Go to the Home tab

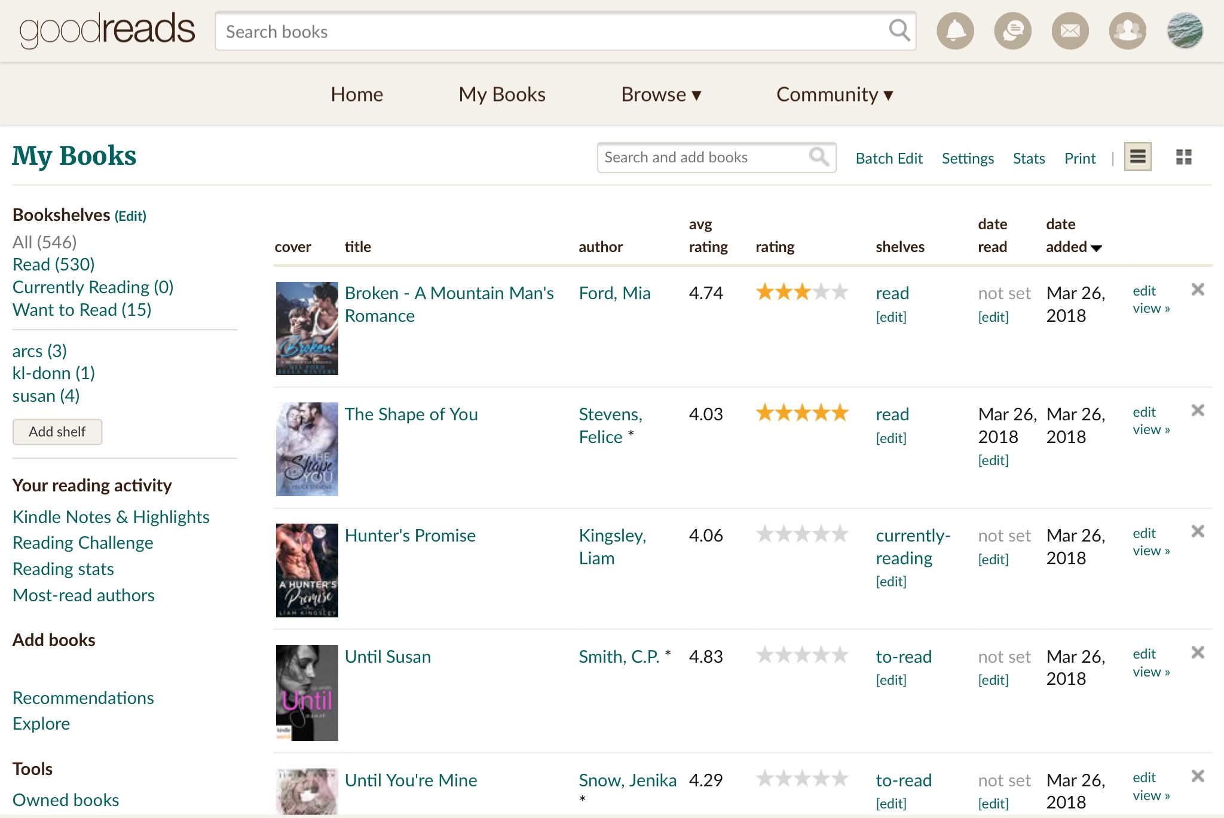pos(357,94)
